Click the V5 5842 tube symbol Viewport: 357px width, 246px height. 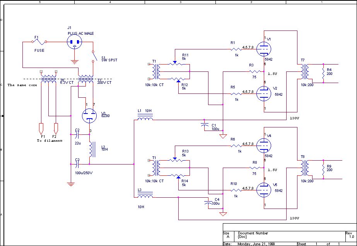pyautogui.click(x=264, y=190)
